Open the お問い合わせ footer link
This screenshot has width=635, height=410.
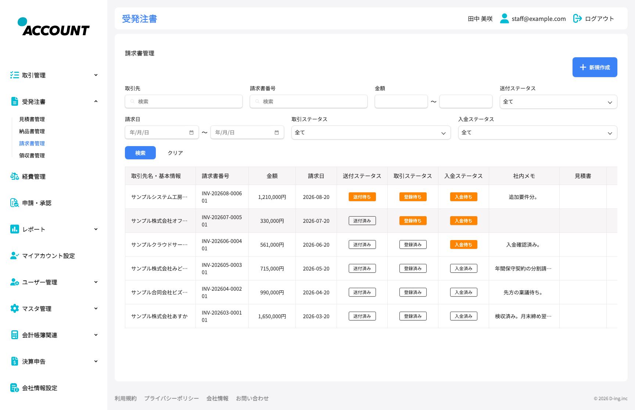click(x=252, y=398)
